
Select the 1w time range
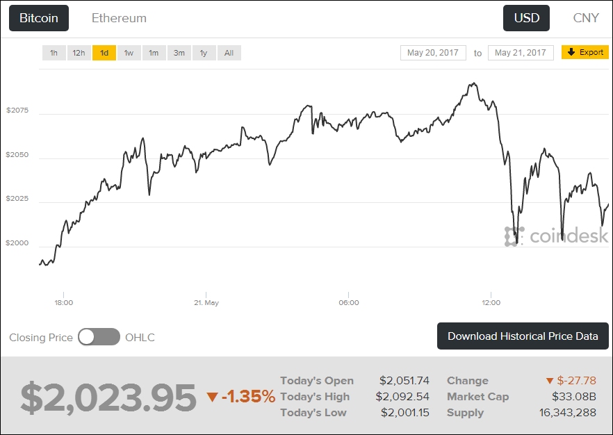pos(129,53)
